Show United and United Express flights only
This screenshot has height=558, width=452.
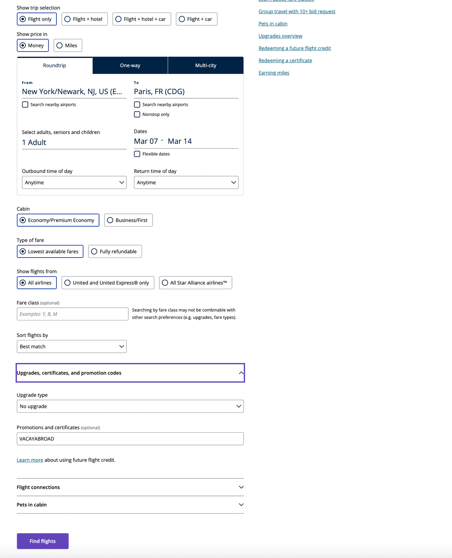[x=107, y=282]
